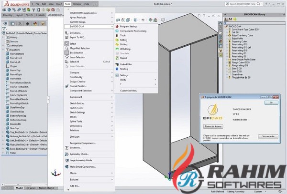Select Components Positionning menu entry
The image size is (287, 194).
(x=133, y=31)
